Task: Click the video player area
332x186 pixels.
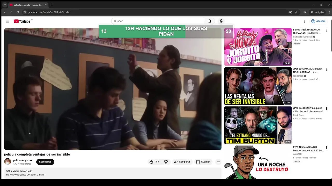Action: tap(113, 89)
